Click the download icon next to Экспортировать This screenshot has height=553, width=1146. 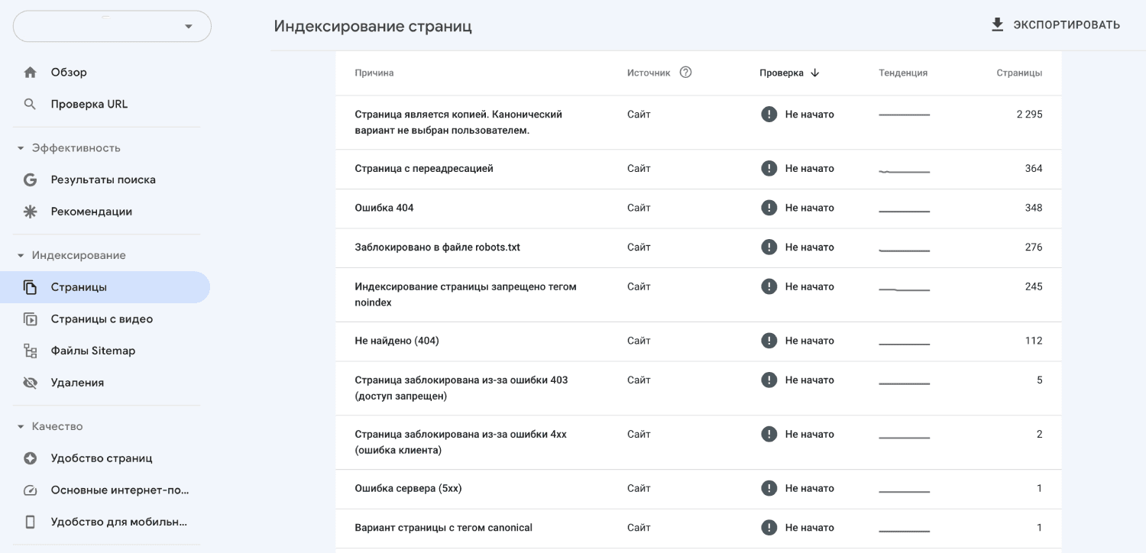click(x=997, y=25)
